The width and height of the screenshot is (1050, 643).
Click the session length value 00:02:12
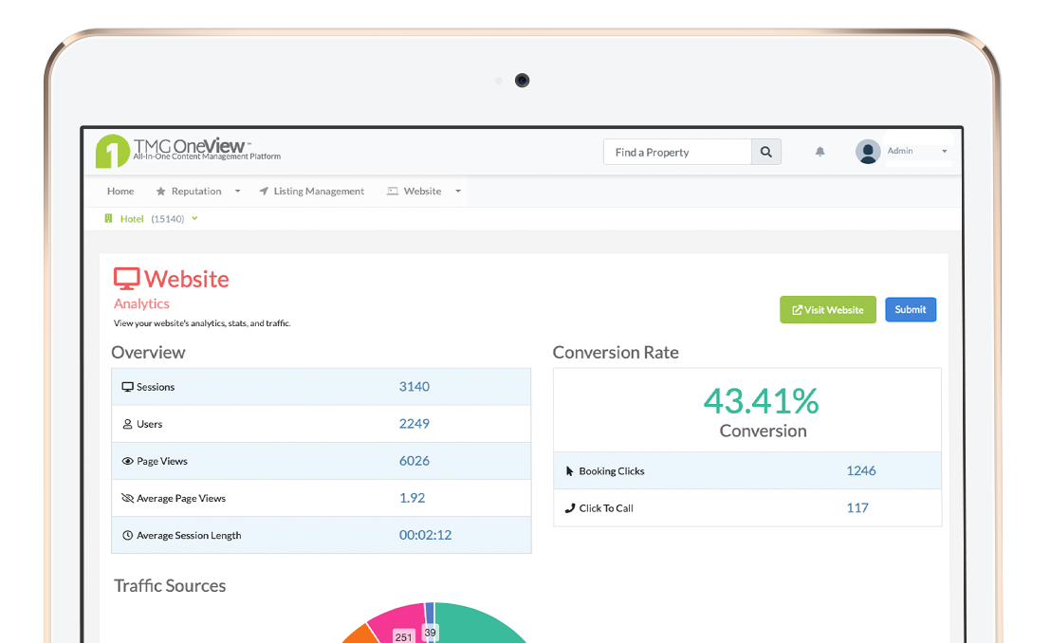[425, 535]
